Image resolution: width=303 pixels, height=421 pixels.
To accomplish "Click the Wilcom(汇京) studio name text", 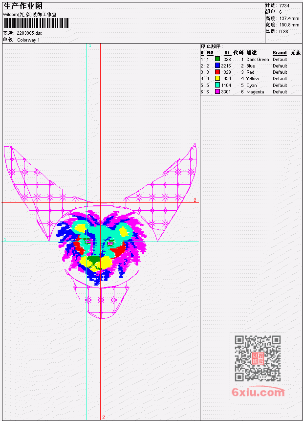I will pos(29,15).
